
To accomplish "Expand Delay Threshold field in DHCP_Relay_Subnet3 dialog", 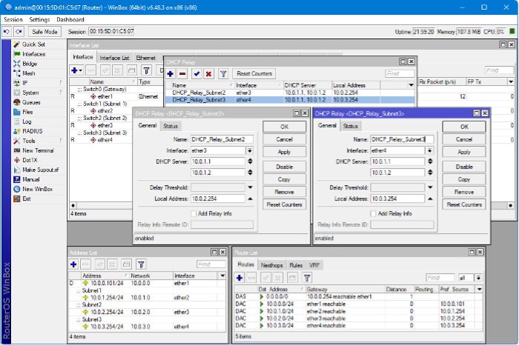I will click(x=430, y=187).
